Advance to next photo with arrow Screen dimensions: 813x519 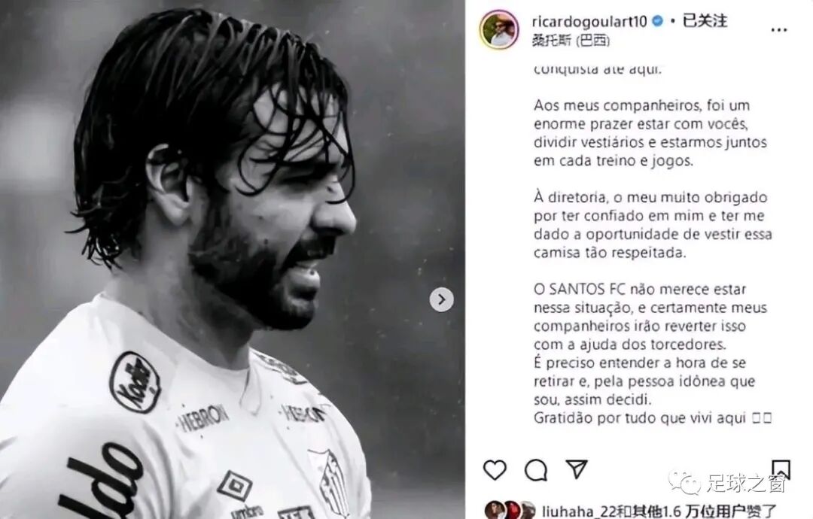tap(441, 299)
